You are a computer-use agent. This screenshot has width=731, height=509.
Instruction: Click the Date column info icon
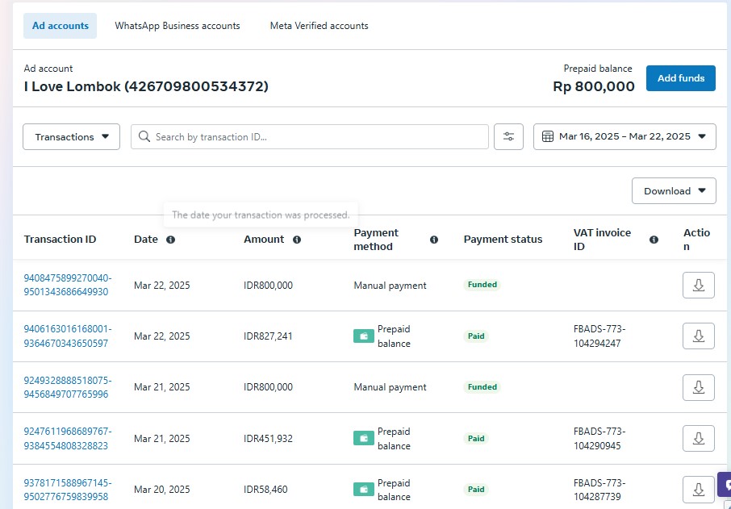click(x=170, y=240)
